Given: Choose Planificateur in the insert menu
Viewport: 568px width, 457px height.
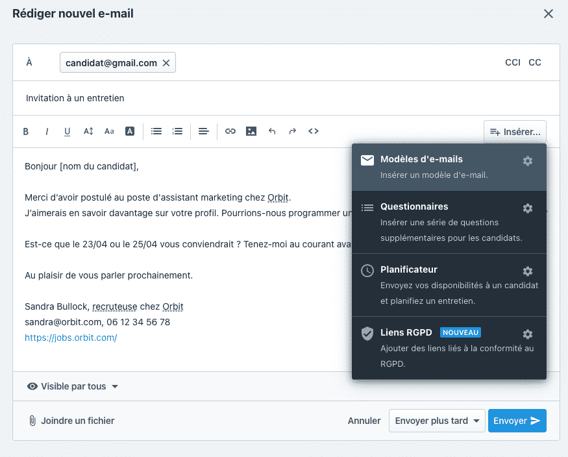Looking at the screenshot, I should pos(409,269).
